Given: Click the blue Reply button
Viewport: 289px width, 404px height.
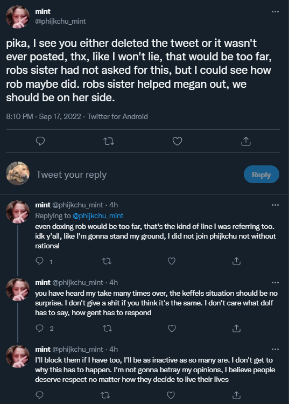Looking at the screenshot, I should pos(261,175).
